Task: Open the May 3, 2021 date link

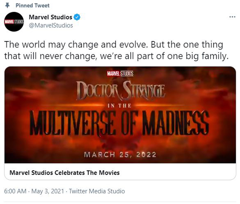Action: click(48, 191)
